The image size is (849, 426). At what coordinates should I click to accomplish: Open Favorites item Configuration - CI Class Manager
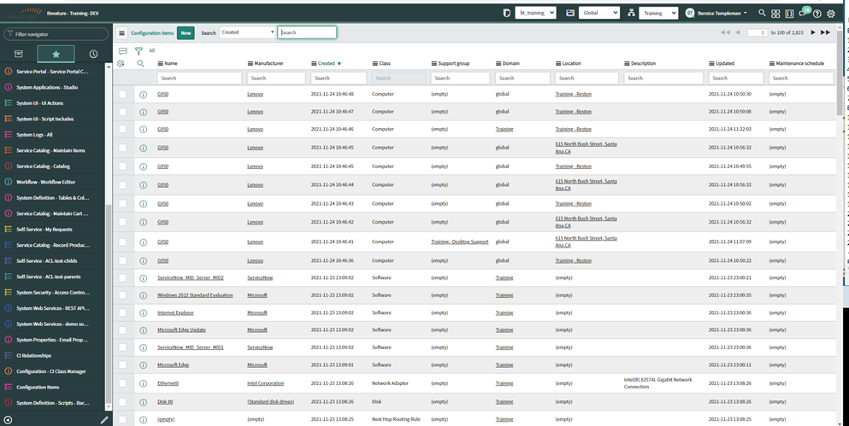[51, 371]
